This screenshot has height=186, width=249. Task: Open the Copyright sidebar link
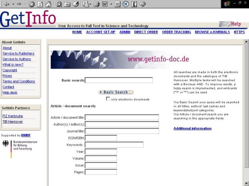coord(10,70)
